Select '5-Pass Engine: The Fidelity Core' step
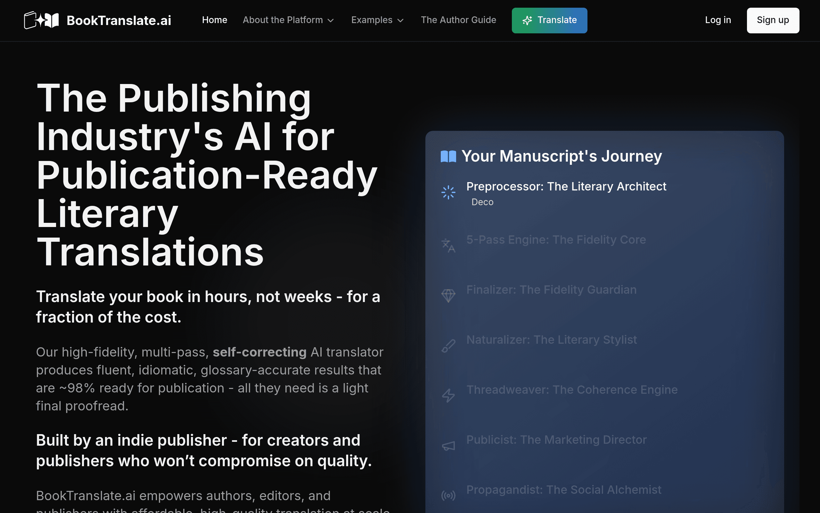This screenshot has width=820, height=513. click(x=556, y=240)
